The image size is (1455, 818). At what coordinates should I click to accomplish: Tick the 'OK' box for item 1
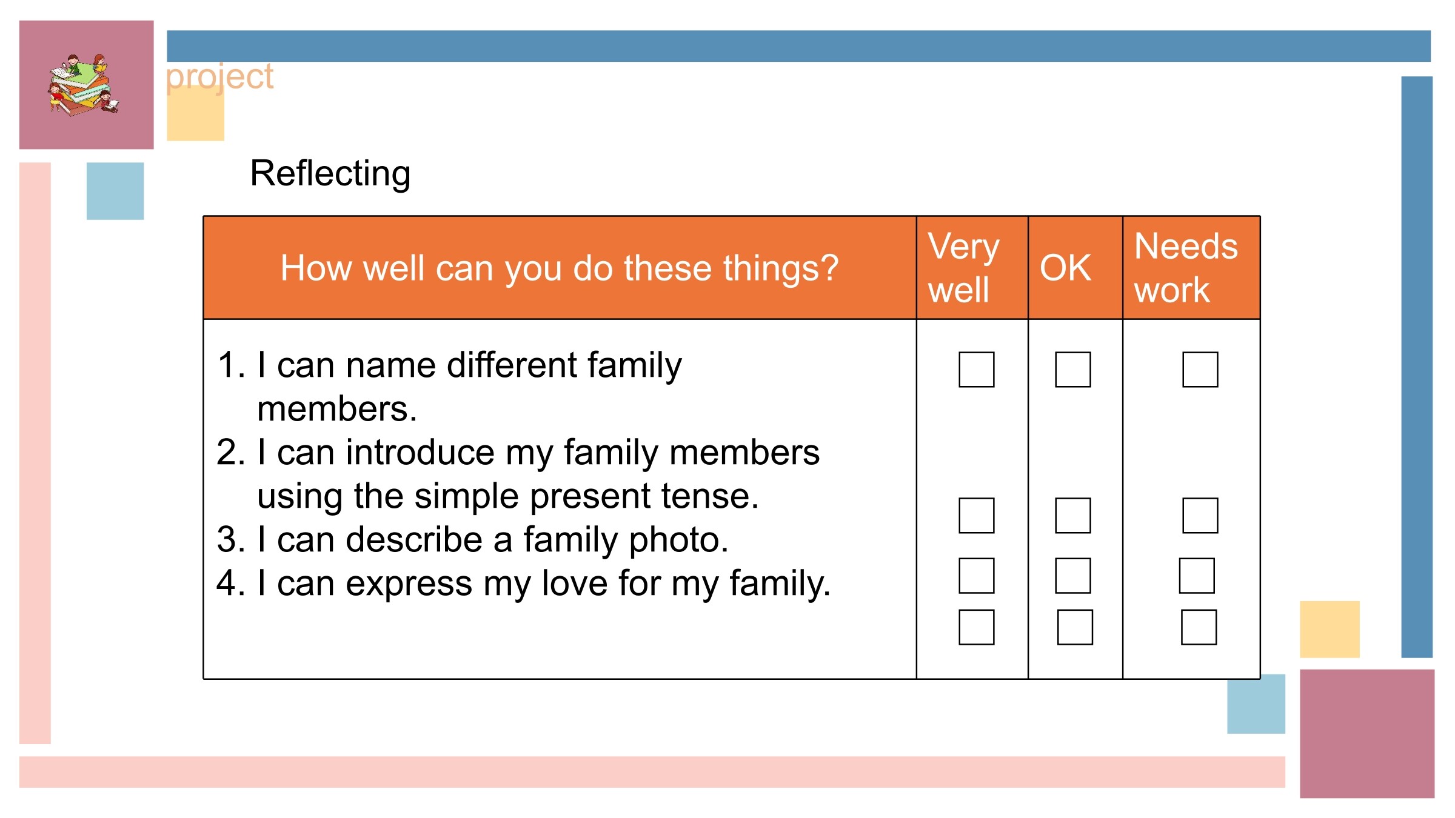point(1072,369)
